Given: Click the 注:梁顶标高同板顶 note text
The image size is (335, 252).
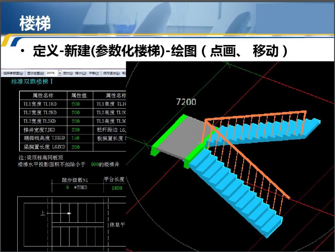Looking at the screenshot, I should (x=41, y=158).
